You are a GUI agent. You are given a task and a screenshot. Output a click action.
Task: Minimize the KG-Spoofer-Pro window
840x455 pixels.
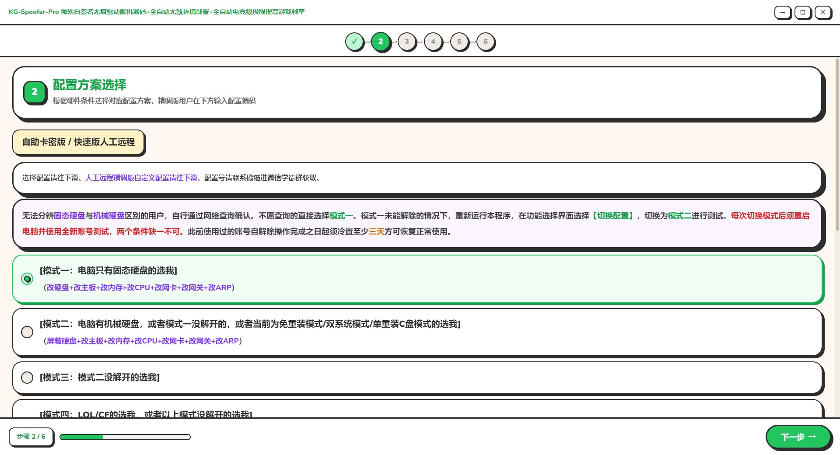(783, 12)
